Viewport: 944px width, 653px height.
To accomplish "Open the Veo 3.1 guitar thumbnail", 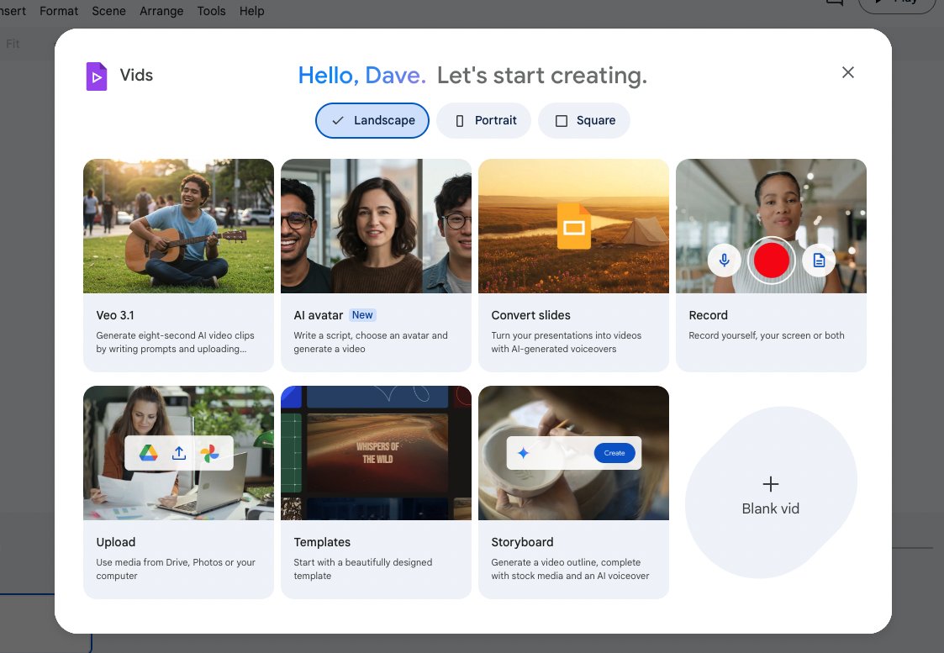I will tap(178, 226).
